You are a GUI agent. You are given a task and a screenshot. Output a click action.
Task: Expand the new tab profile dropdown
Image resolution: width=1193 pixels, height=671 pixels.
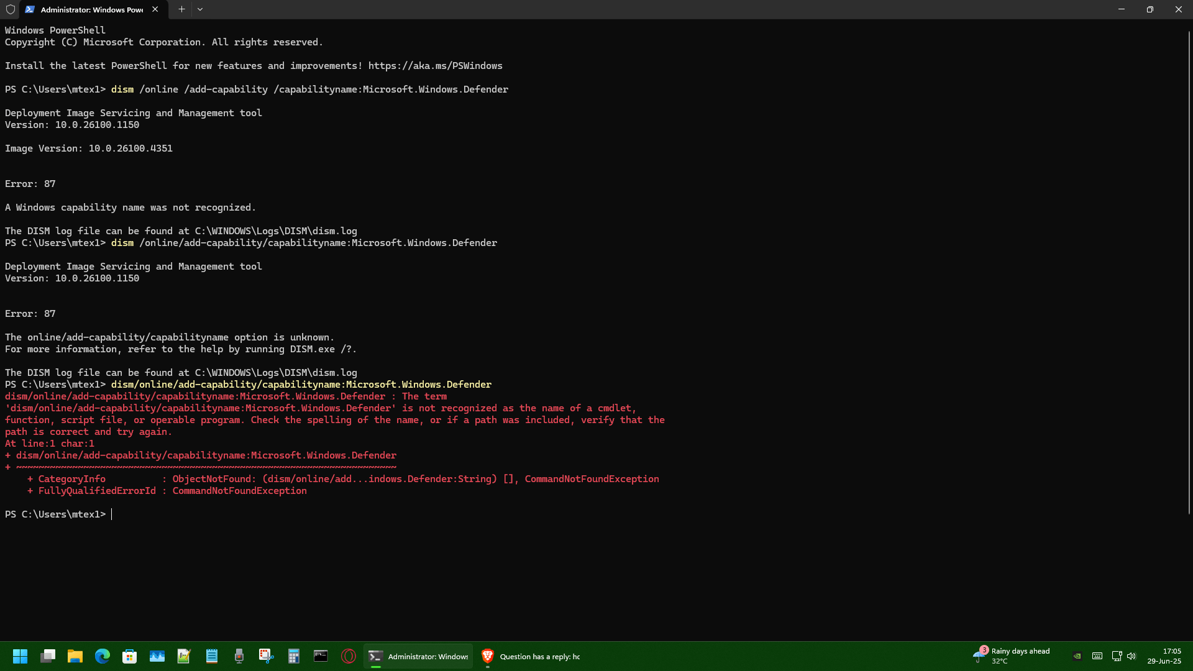pos(200,9)
